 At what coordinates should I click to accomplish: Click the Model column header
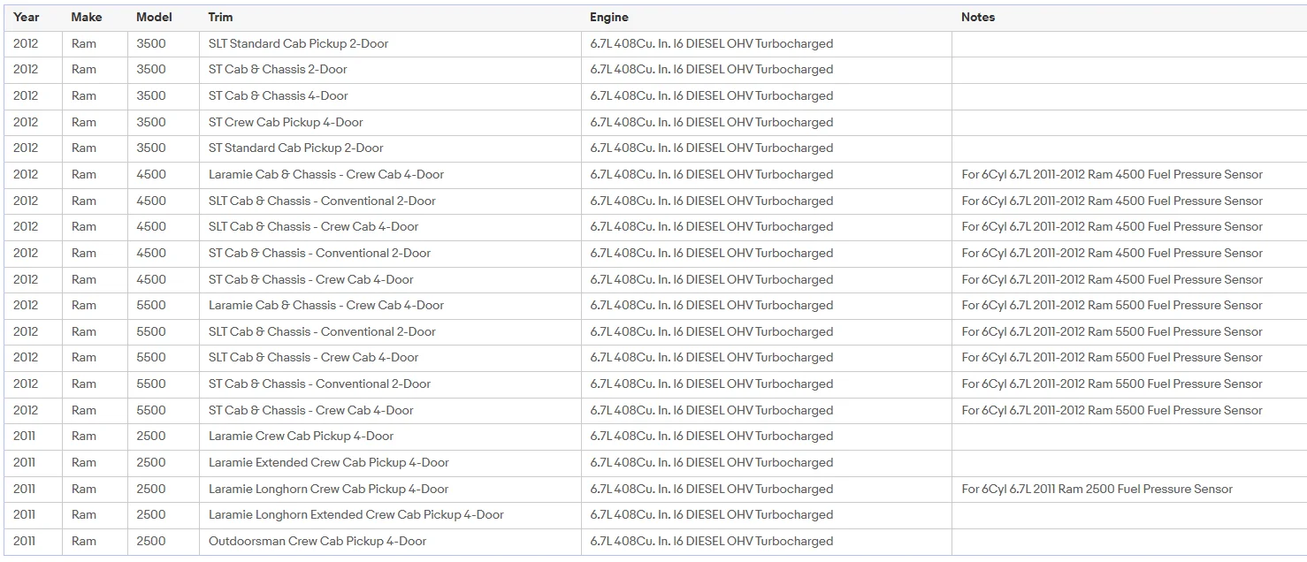tap(154, 17)
